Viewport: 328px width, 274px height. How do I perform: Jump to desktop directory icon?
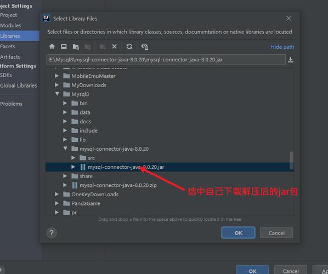click(64, 47)
